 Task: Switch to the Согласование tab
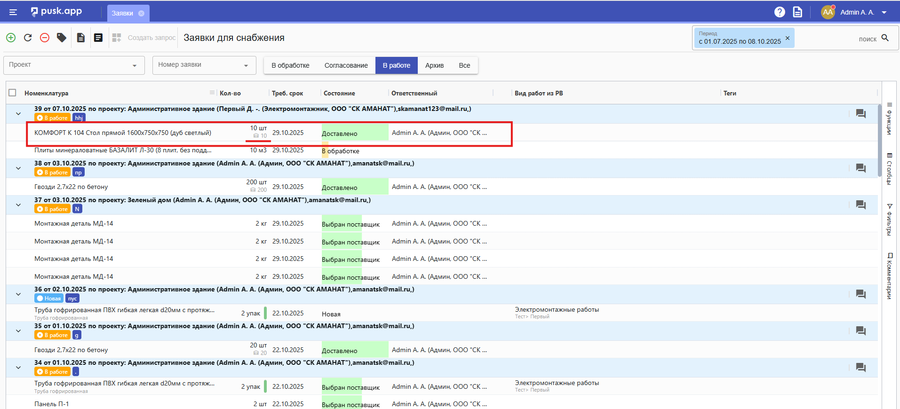pos(346,65)
